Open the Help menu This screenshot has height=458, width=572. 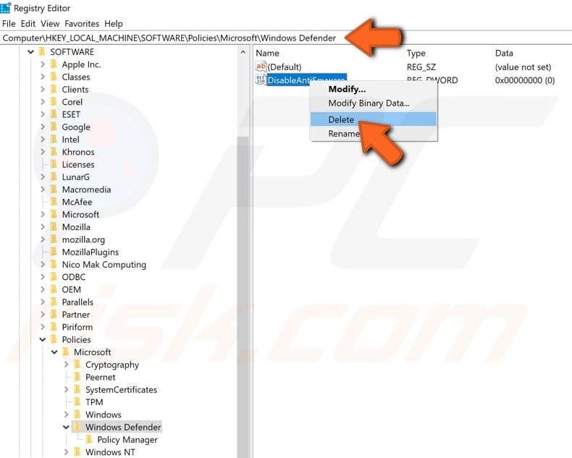114,24
